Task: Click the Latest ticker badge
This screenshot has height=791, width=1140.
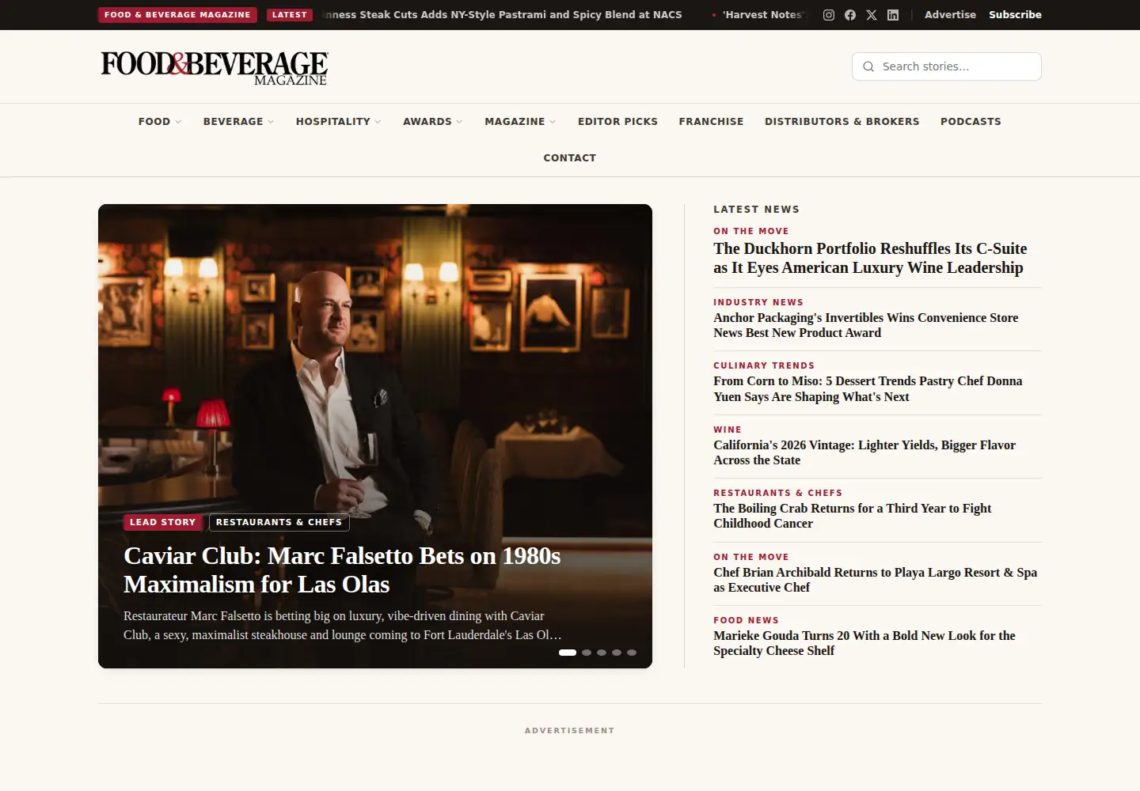Action: (290, 15)
